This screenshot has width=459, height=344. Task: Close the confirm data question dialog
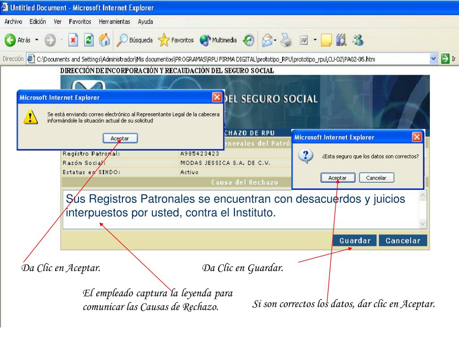(417, 137)
